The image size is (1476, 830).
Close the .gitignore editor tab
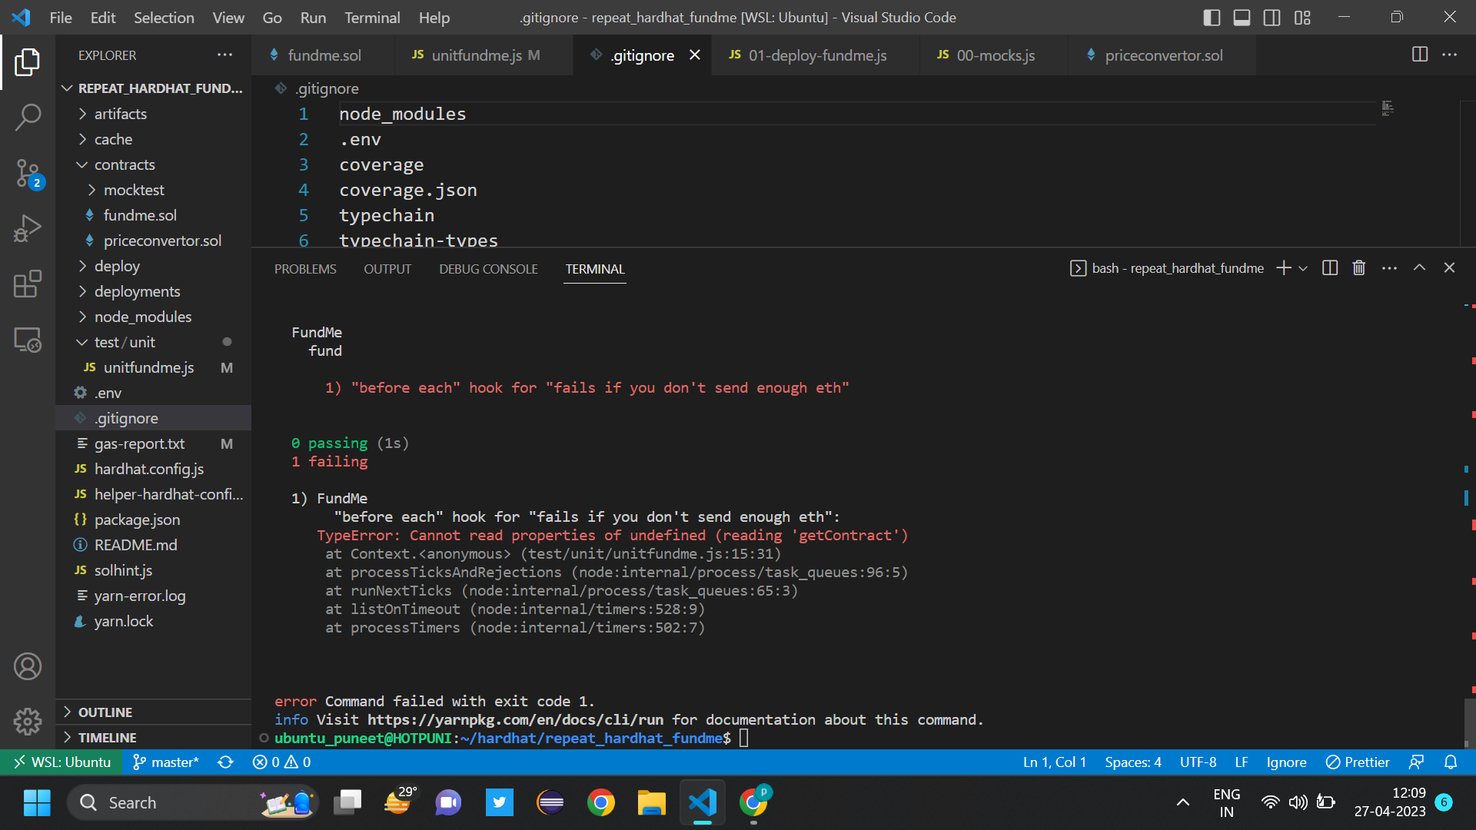coord(695,55)
